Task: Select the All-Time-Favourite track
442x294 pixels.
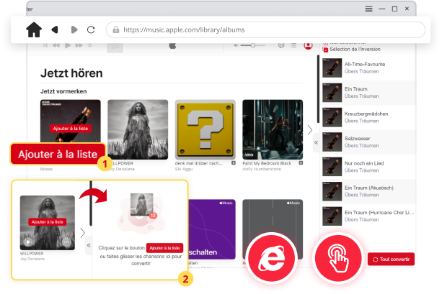Action: (369, 68)
